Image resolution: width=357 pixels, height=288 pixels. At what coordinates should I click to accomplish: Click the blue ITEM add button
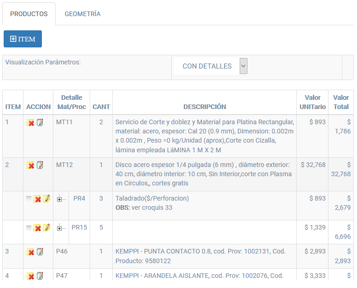pyautogui.click(x=23, y=39)
